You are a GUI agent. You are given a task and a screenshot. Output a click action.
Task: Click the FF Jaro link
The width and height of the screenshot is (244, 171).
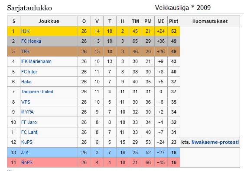tap(29, 122)
